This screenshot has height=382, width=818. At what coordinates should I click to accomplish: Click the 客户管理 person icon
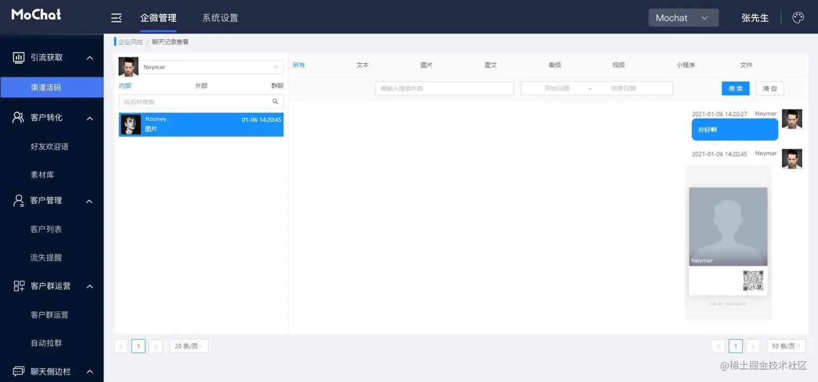19,200
